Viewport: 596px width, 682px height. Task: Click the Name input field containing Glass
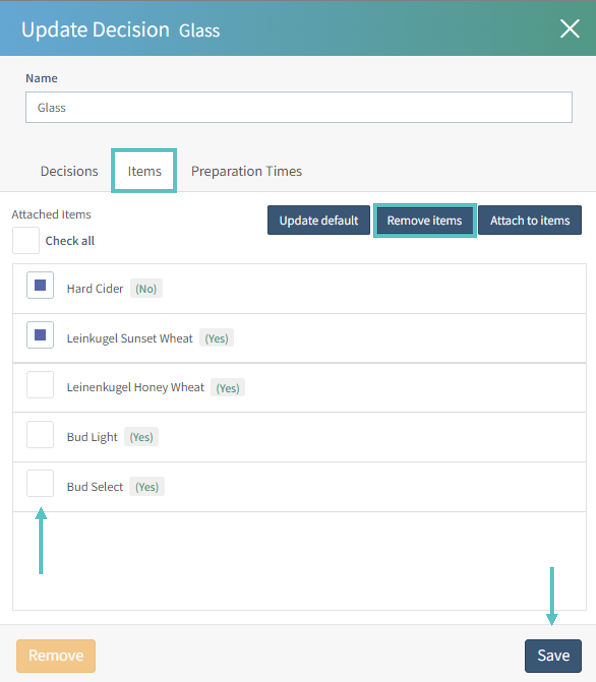click(299, 107)
